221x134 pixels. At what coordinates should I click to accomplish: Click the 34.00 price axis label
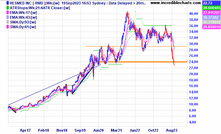tap(194, 32)
